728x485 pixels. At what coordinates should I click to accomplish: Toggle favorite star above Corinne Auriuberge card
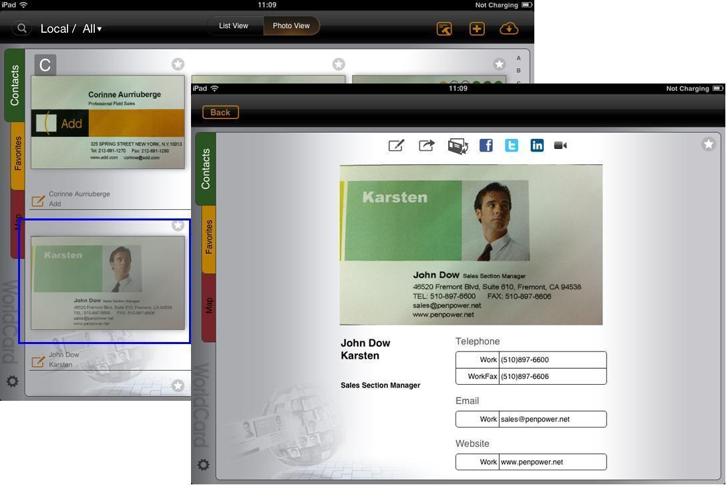coord(178,64)
